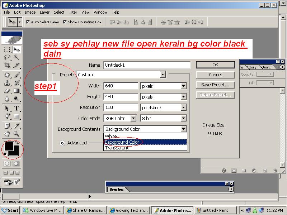Select Transparent in Background Contents list
Screen dimensions: 287x215
[x=145, y=148]
